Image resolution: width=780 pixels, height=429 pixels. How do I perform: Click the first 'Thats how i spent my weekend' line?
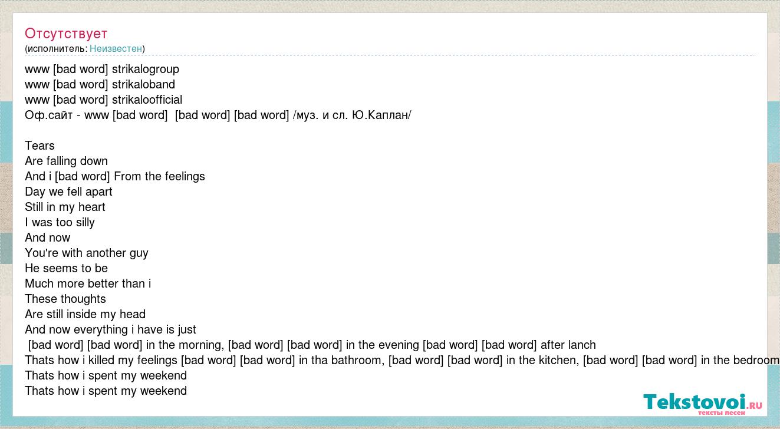click(x=106, y=375)
